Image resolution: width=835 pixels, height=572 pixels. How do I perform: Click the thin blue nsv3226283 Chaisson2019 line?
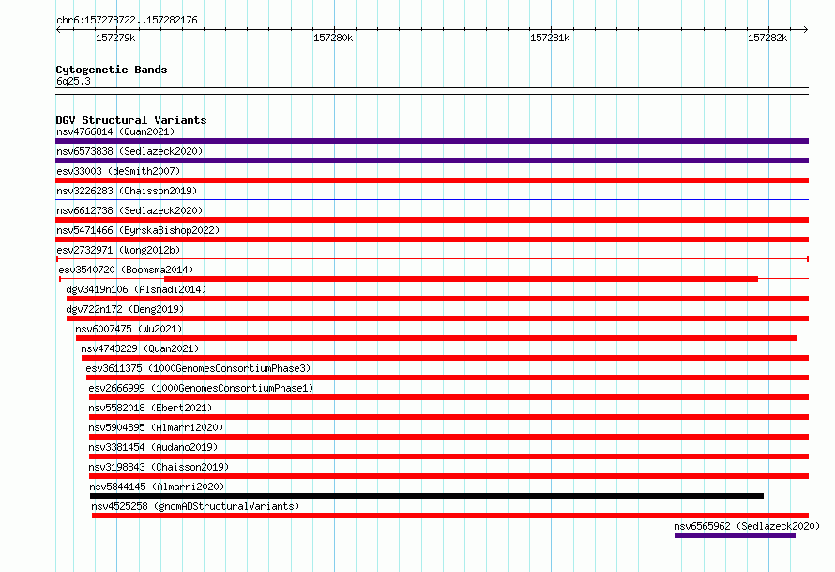point(432,200)
